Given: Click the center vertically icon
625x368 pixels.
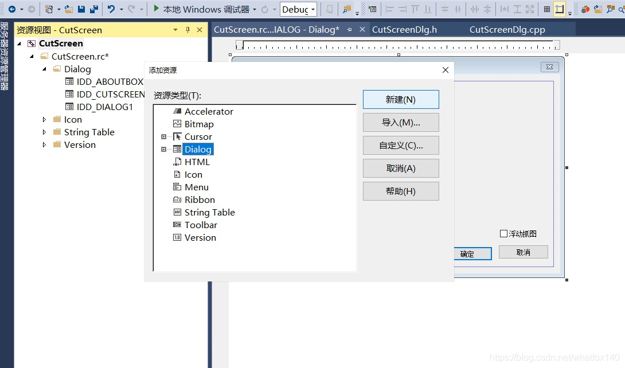Looking at the screenshot, I should pos(445,9).
